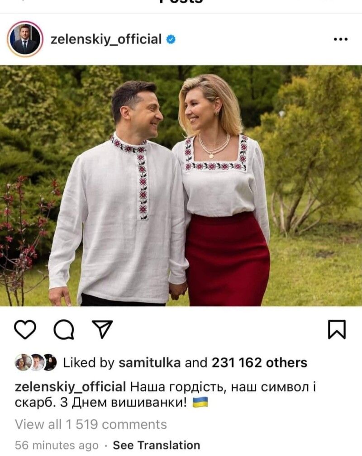The height and width of the screenshot is (456, 362).
Task: Open comments via the speech bubble icon
Action: pyautogui.click(x=64, y=330)
